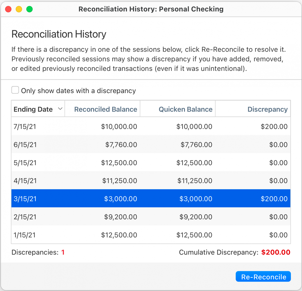This screenshot has height=291, width=302.
Task: Enable 'Only show dates with a discrepancy' checkbox
Action: 15,90
